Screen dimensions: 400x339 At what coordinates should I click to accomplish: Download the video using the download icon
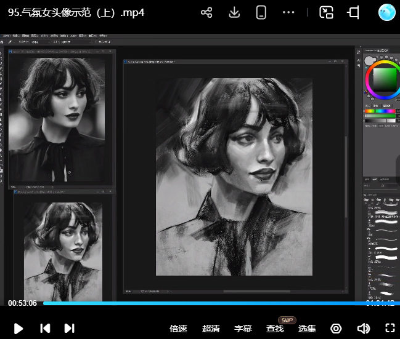click(x=234, y=12)
